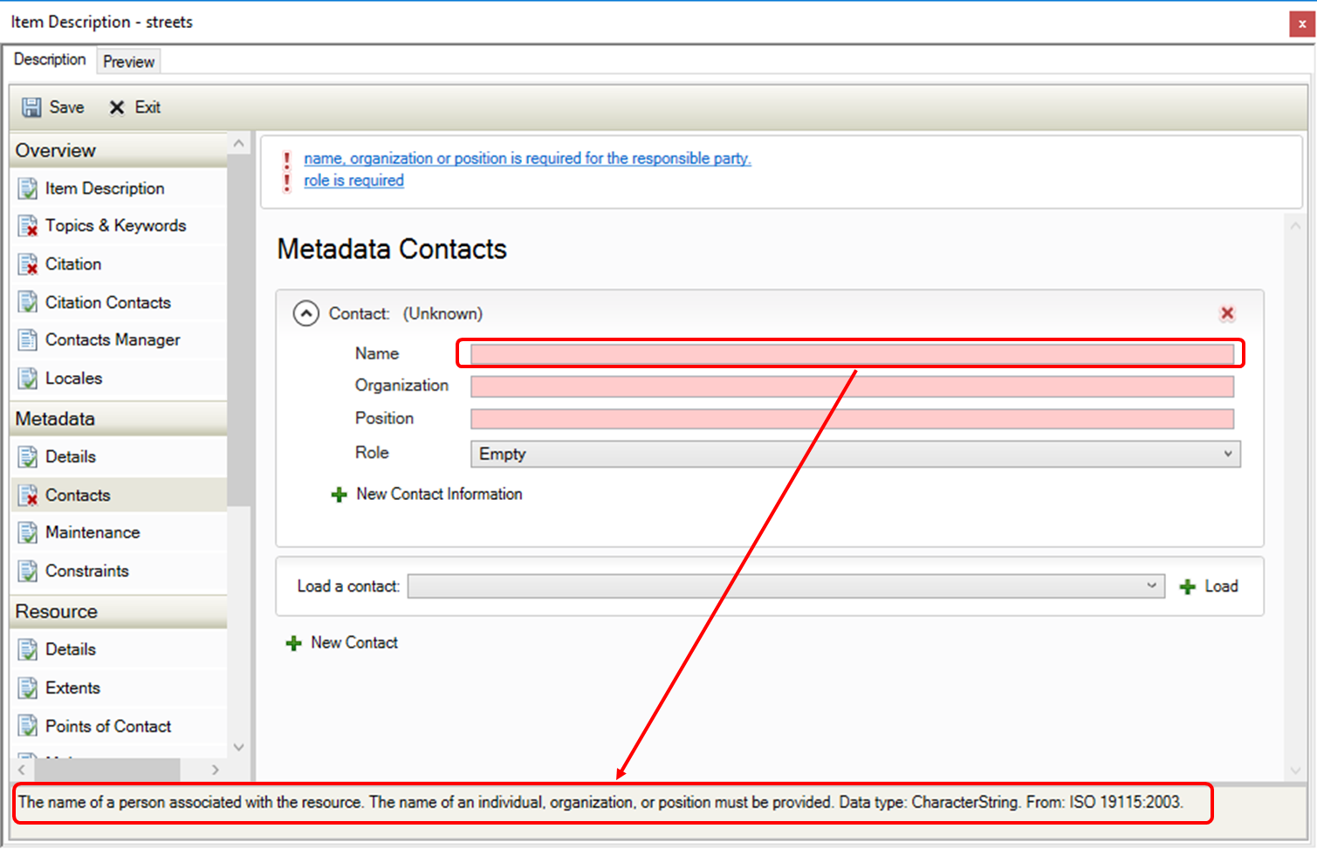The height and width of the screenshot is (849, 1317).
Task: Follow the 'role is required' link
Action: tap(353, 181)
